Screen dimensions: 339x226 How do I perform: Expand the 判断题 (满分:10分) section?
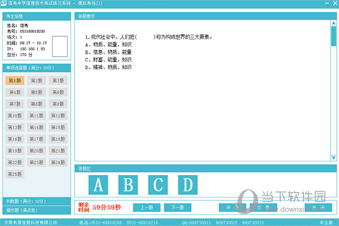(37, 201)
